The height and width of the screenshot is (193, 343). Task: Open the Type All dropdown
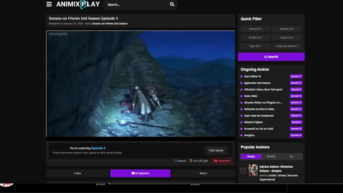tap(255, 46)
